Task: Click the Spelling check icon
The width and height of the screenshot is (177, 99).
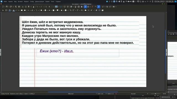Action: pos(49,7)
